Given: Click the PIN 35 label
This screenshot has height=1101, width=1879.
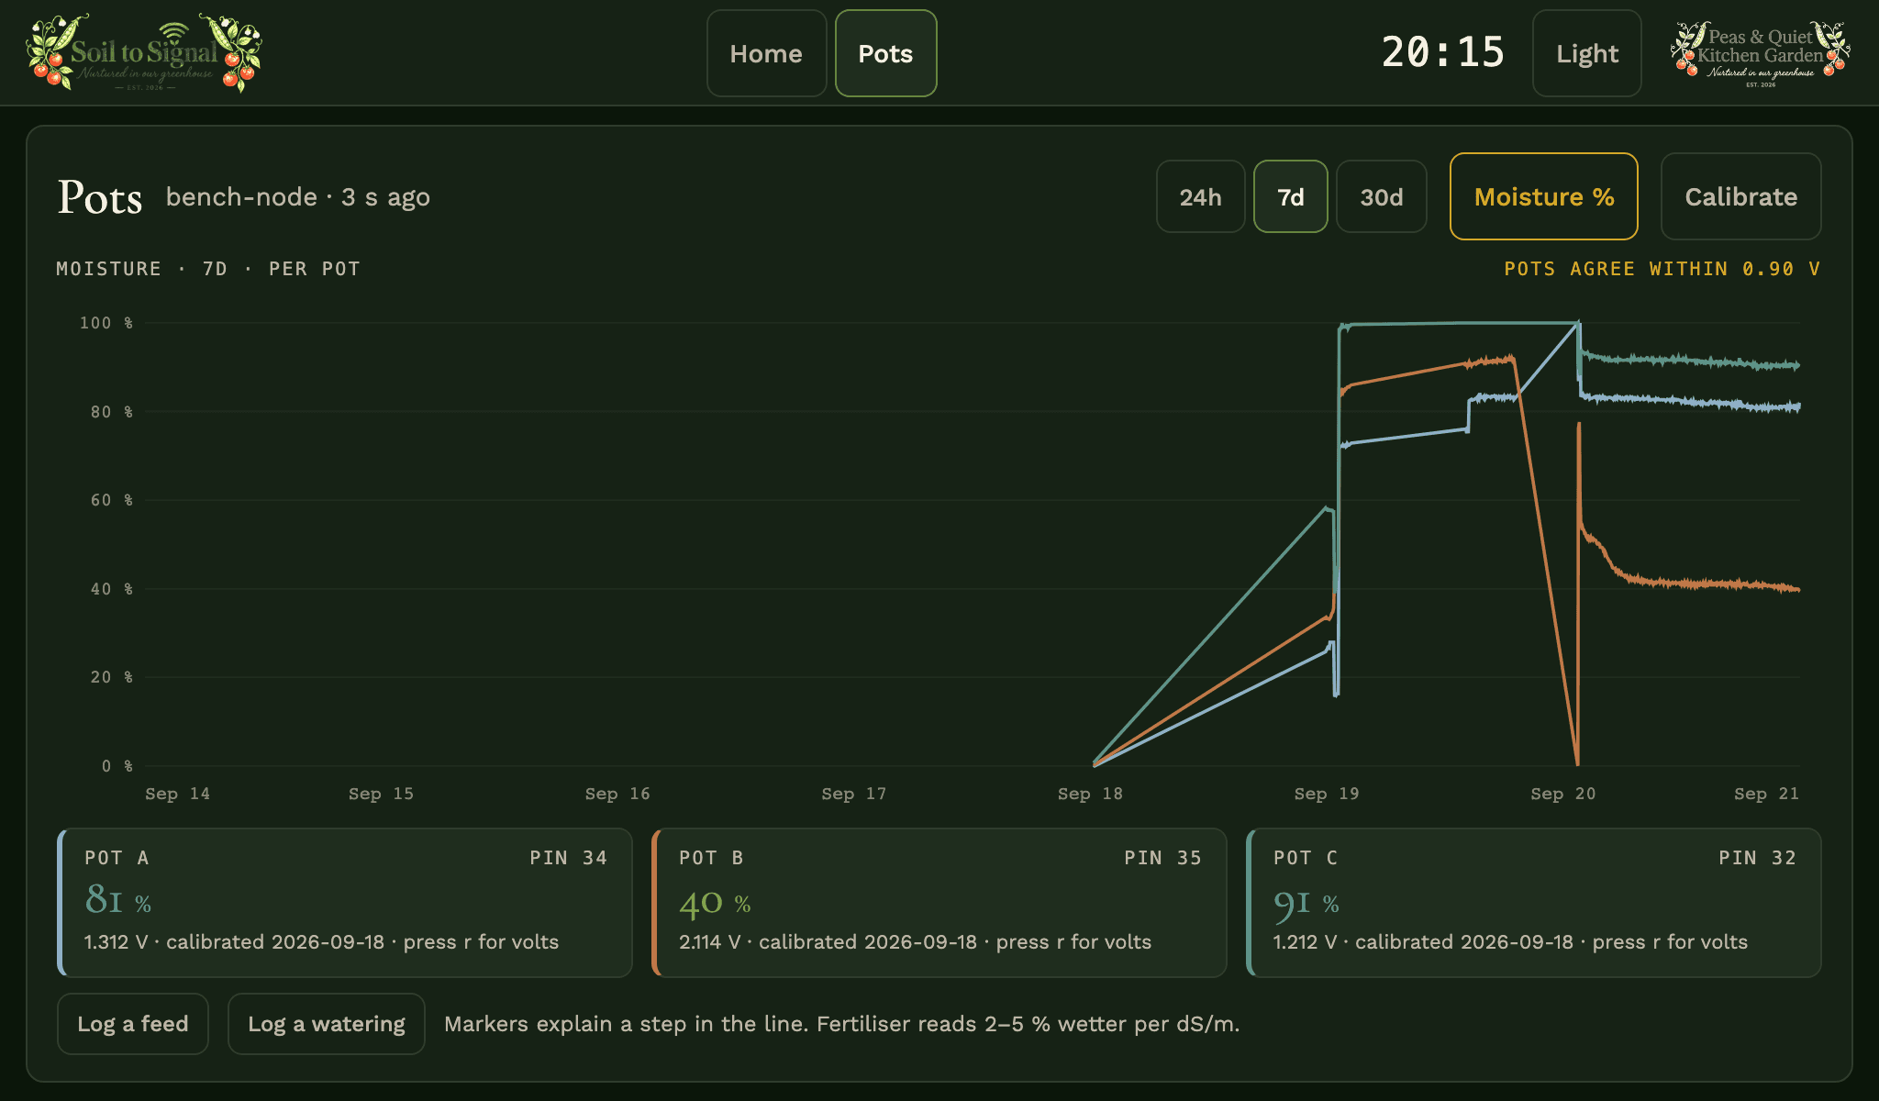Looking at the screenshot, I should [1162, 858].
